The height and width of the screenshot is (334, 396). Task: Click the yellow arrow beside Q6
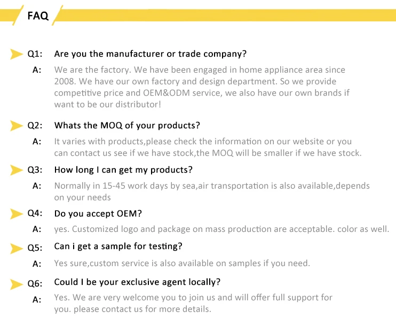click(17, 282)
